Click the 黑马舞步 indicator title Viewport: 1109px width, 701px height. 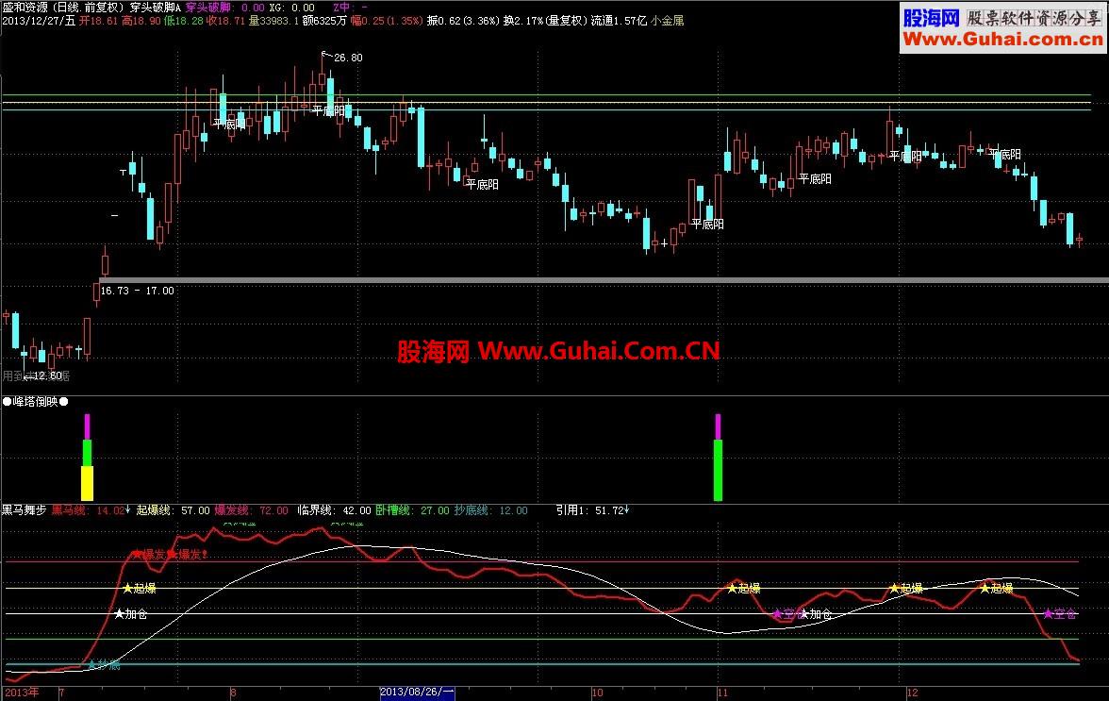[25, 510]
